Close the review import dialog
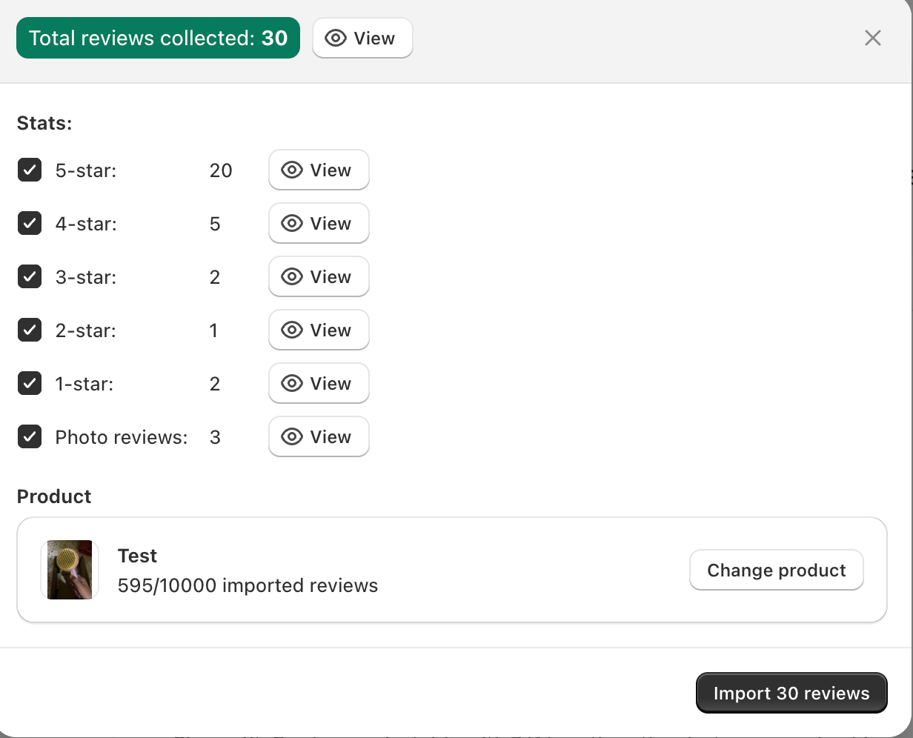 [x=873, y=39]
